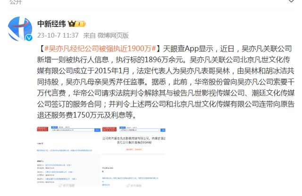The image size is (302, 196).
Task: Click the gold crown VIP icon
Action: pos(72,24)
